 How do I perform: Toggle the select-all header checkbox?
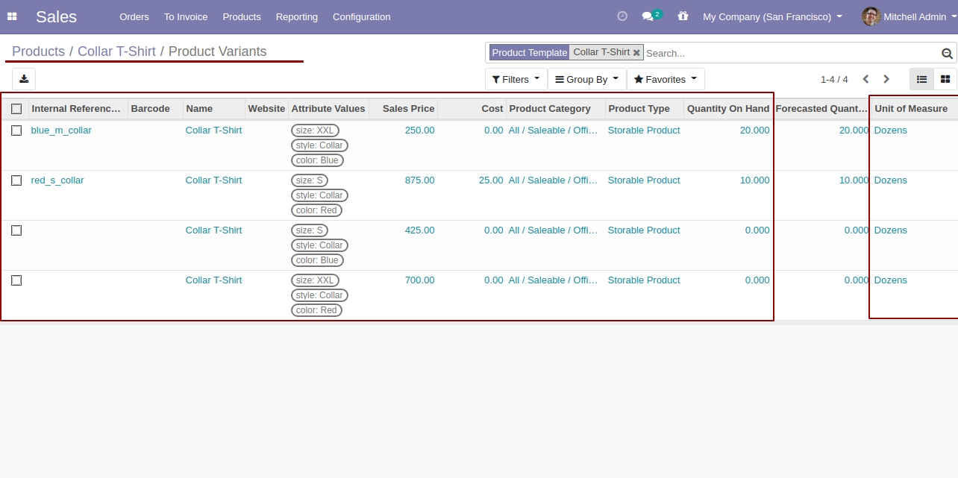click(16, 109)
